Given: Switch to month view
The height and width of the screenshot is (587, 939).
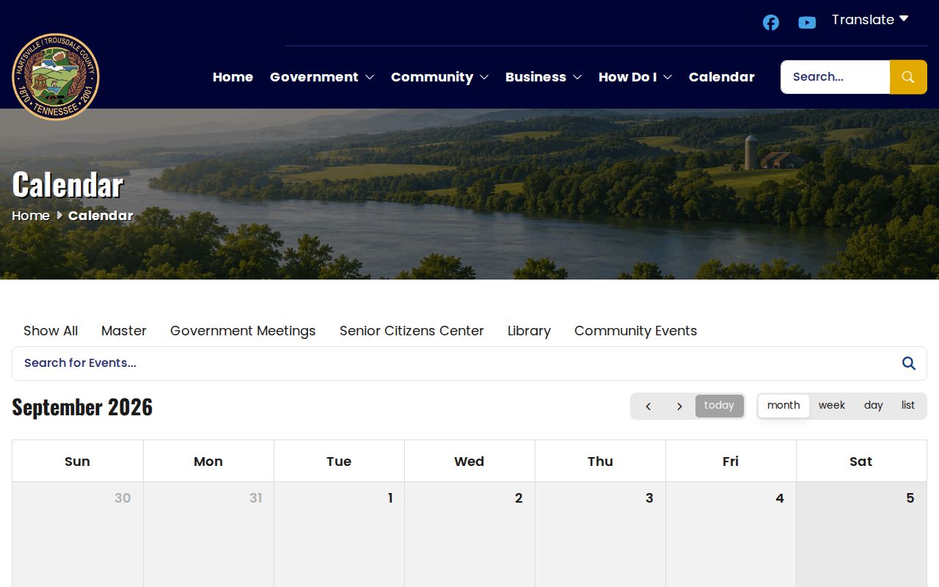Looking at the screenshot, I should 783,406.
